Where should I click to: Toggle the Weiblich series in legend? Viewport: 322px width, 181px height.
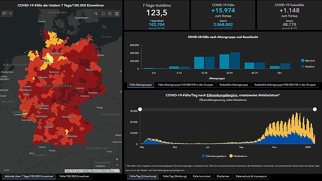pos(308,67)
